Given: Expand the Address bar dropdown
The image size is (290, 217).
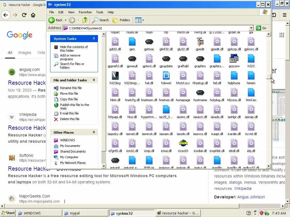Looking at the screenshot, I should [251, 28].
